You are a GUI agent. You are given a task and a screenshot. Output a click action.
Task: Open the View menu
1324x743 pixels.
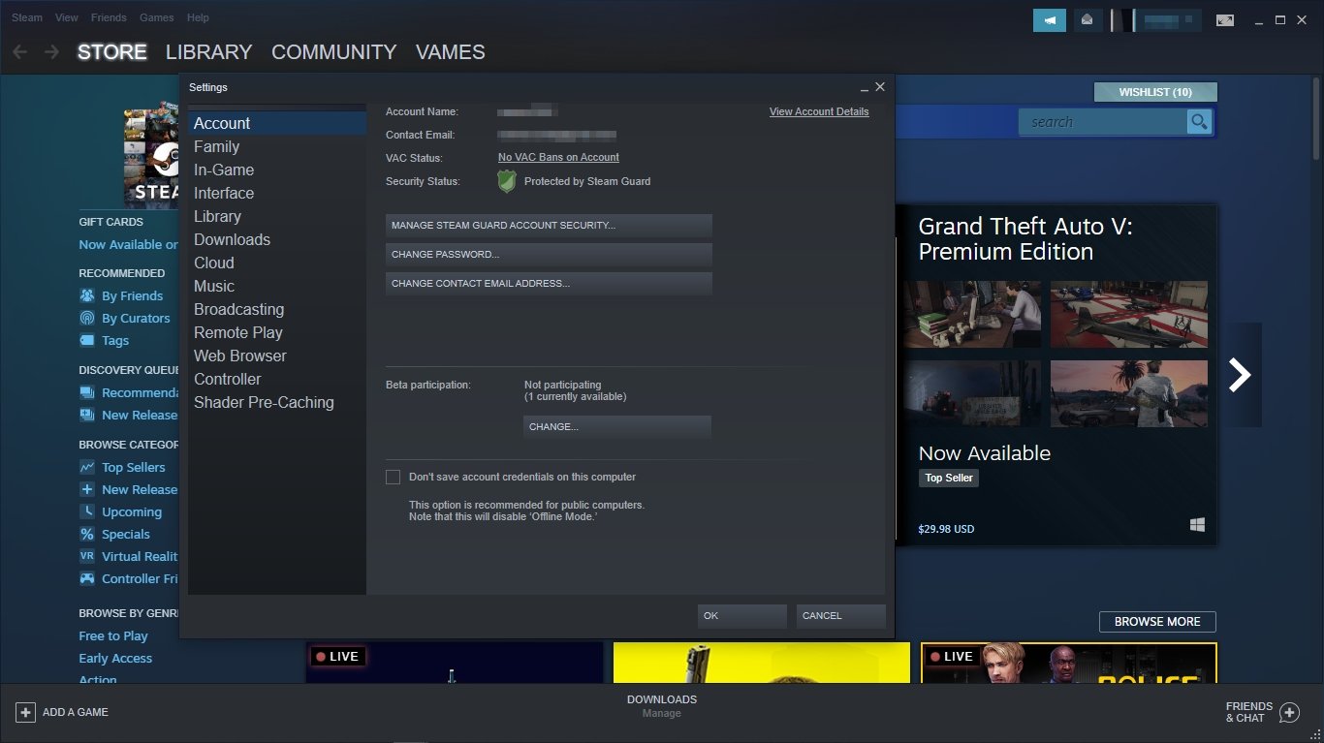(x=67, y=17)
